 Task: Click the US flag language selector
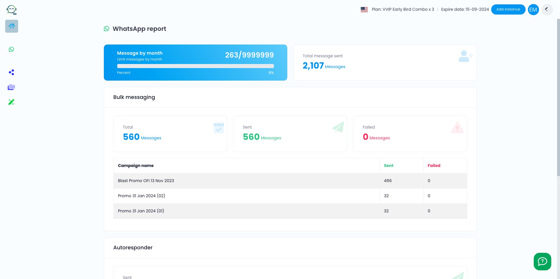tap(364, 9)
